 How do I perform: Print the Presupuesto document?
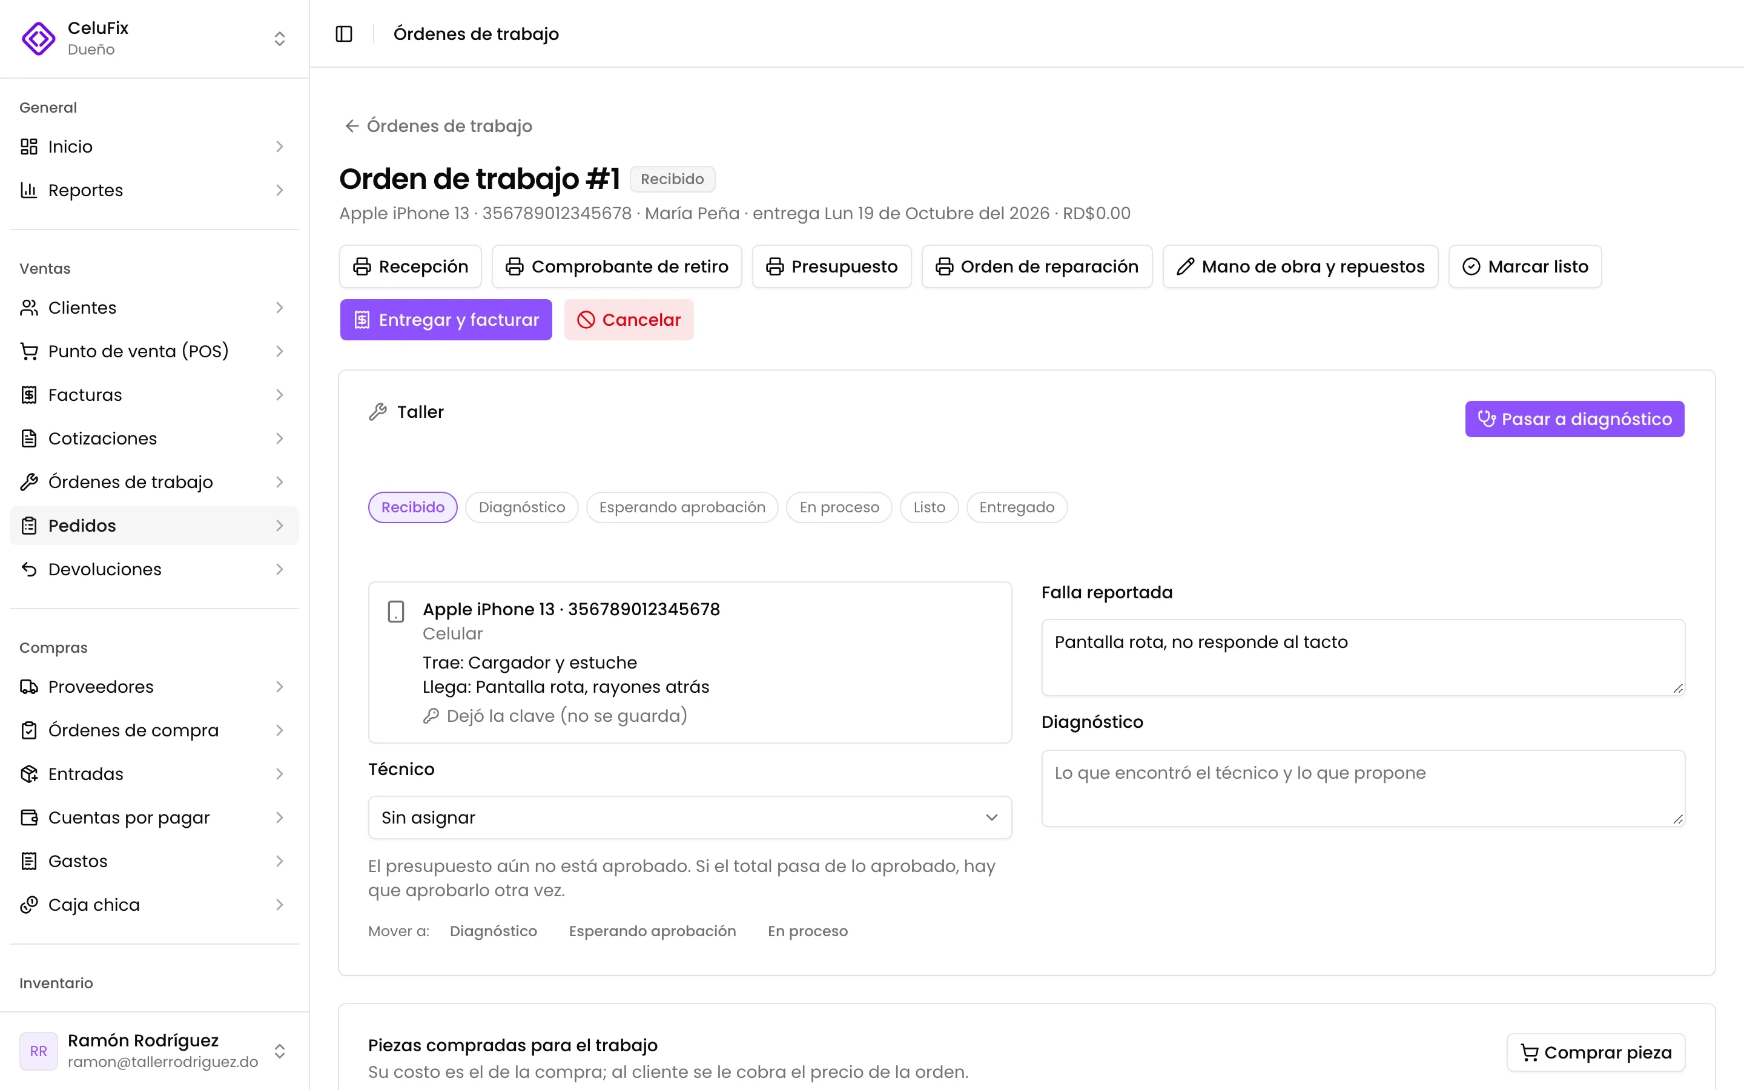click(831, 266)
